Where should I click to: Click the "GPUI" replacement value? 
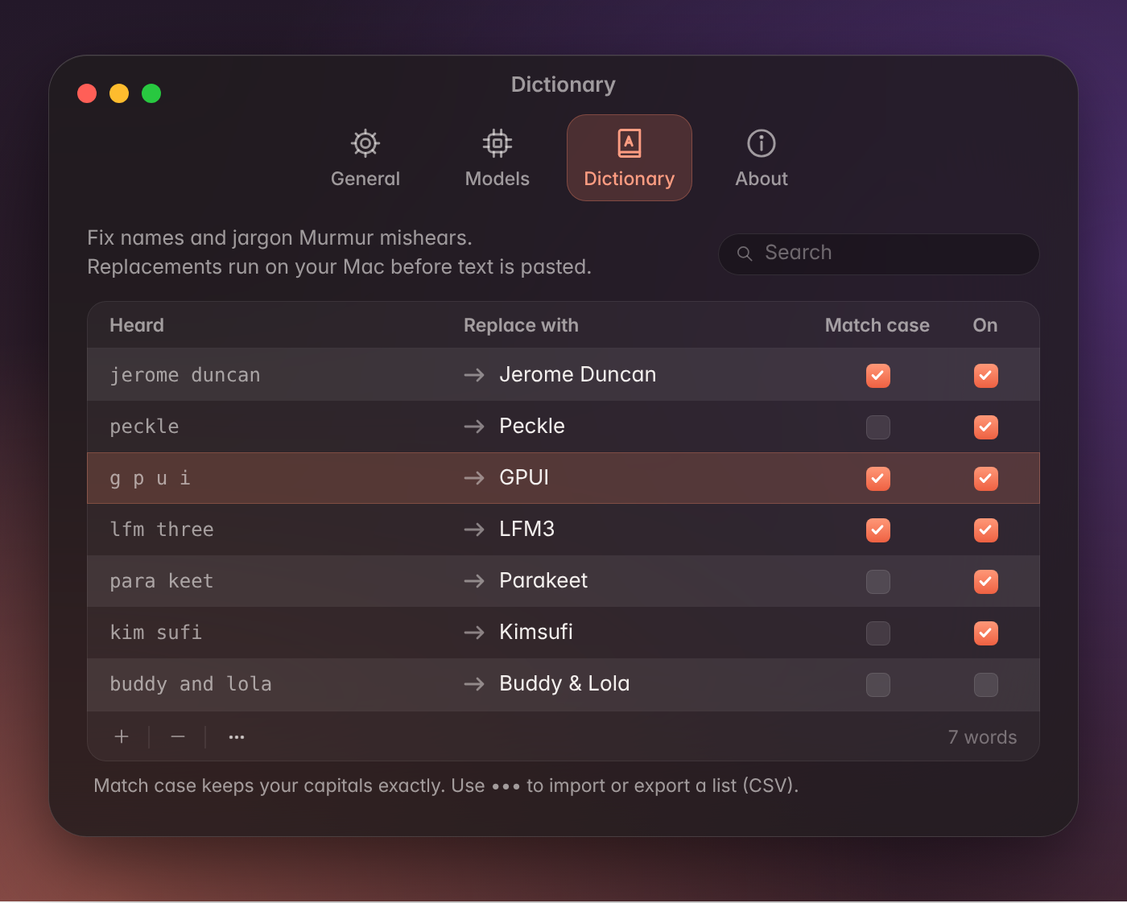point(524,478)
